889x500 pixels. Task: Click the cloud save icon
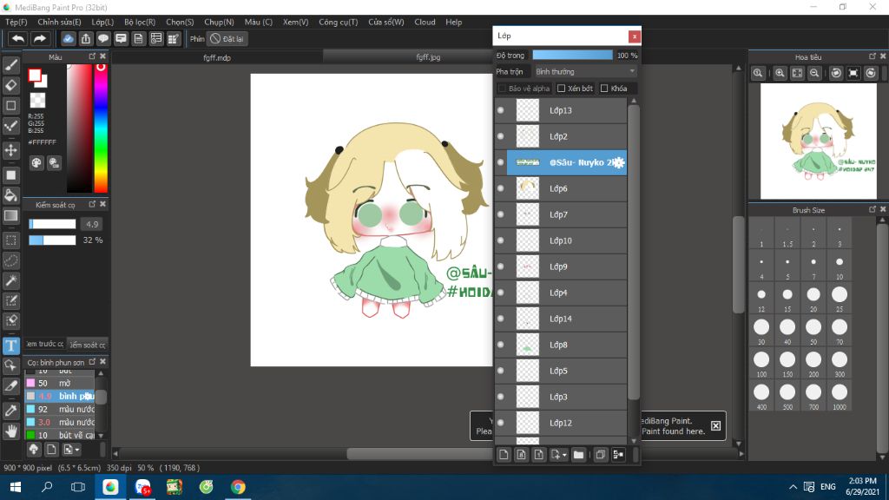[x=68, y=38]
